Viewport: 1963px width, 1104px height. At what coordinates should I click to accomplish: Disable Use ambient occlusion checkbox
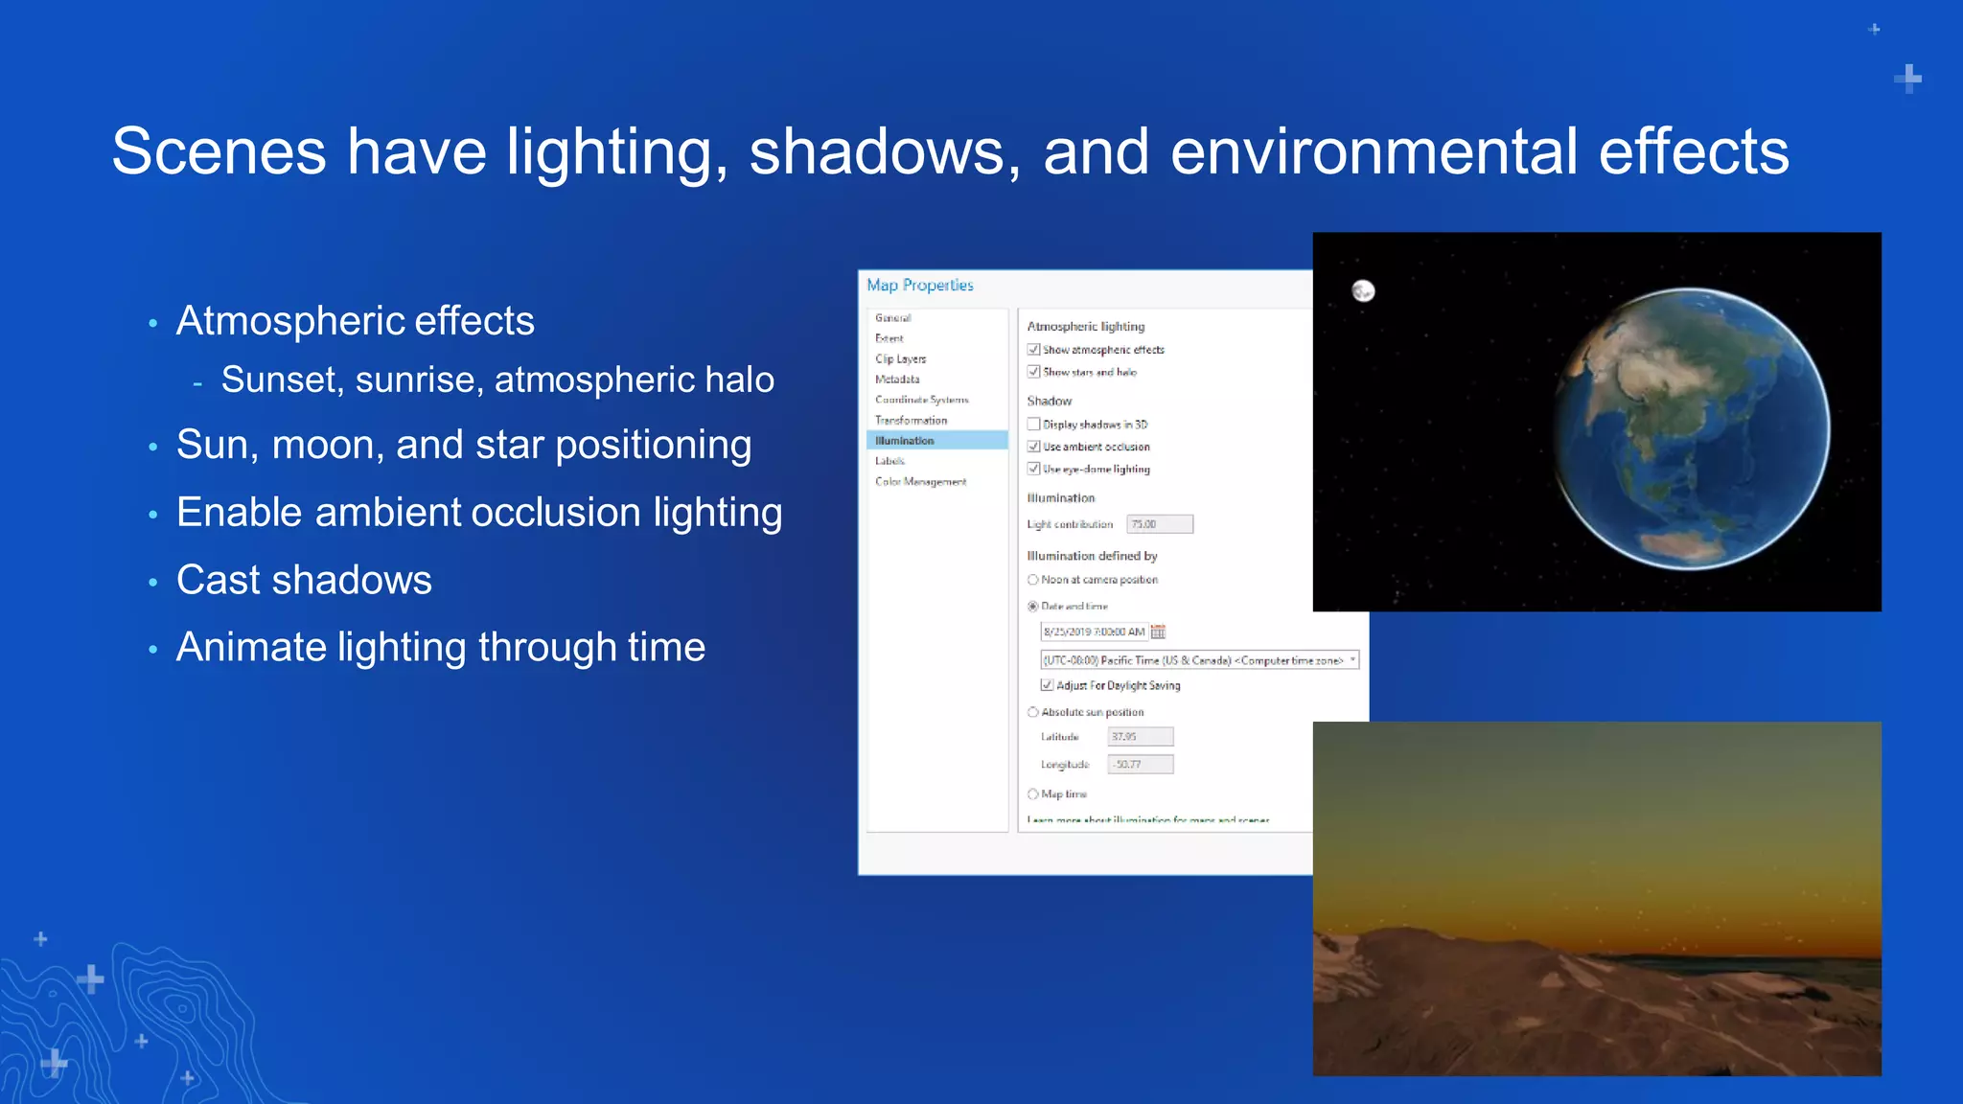(x=1034, y=447)
